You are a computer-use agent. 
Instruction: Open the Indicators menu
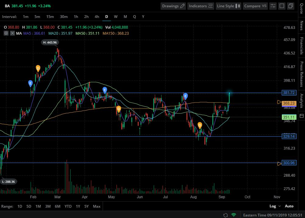200,6
